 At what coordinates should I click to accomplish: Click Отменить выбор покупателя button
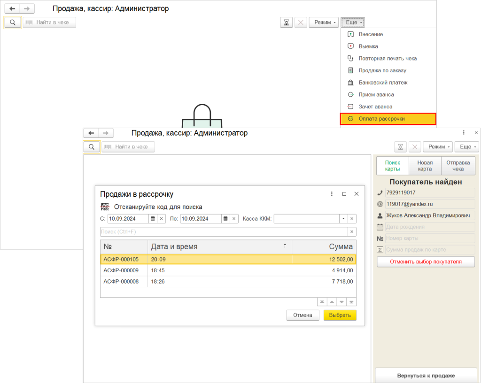click(x=426, y=262)
